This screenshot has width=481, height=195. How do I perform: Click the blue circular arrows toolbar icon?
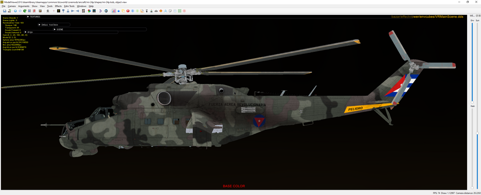point(20,11)
